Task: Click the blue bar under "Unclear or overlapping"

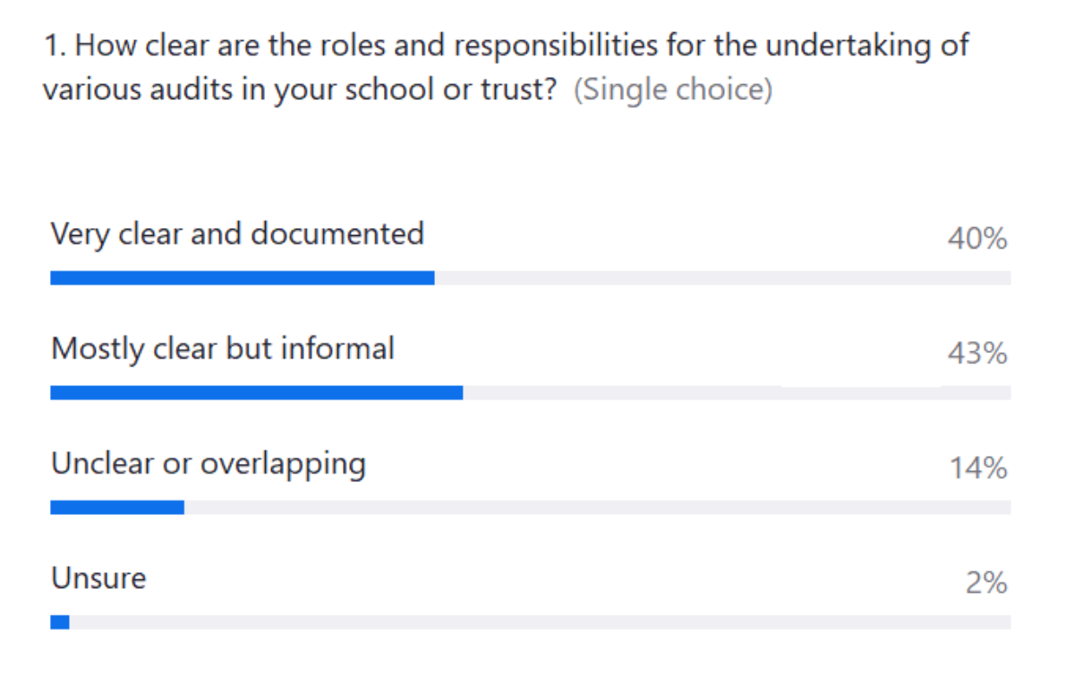Action: [x=117, y=508]
